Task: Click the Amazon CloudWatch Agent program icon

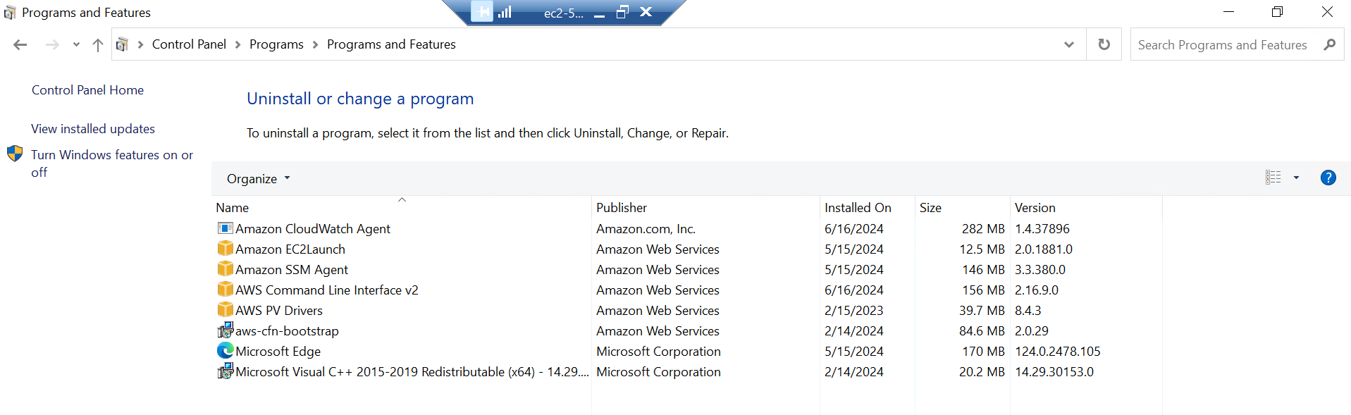Action: (225, 228)
